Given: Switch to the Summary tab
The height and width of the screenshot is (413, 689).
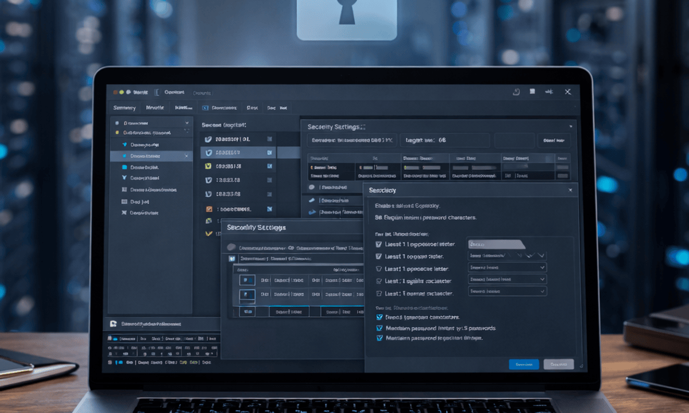Looking at the screenshot, I should tap(124, 108).
